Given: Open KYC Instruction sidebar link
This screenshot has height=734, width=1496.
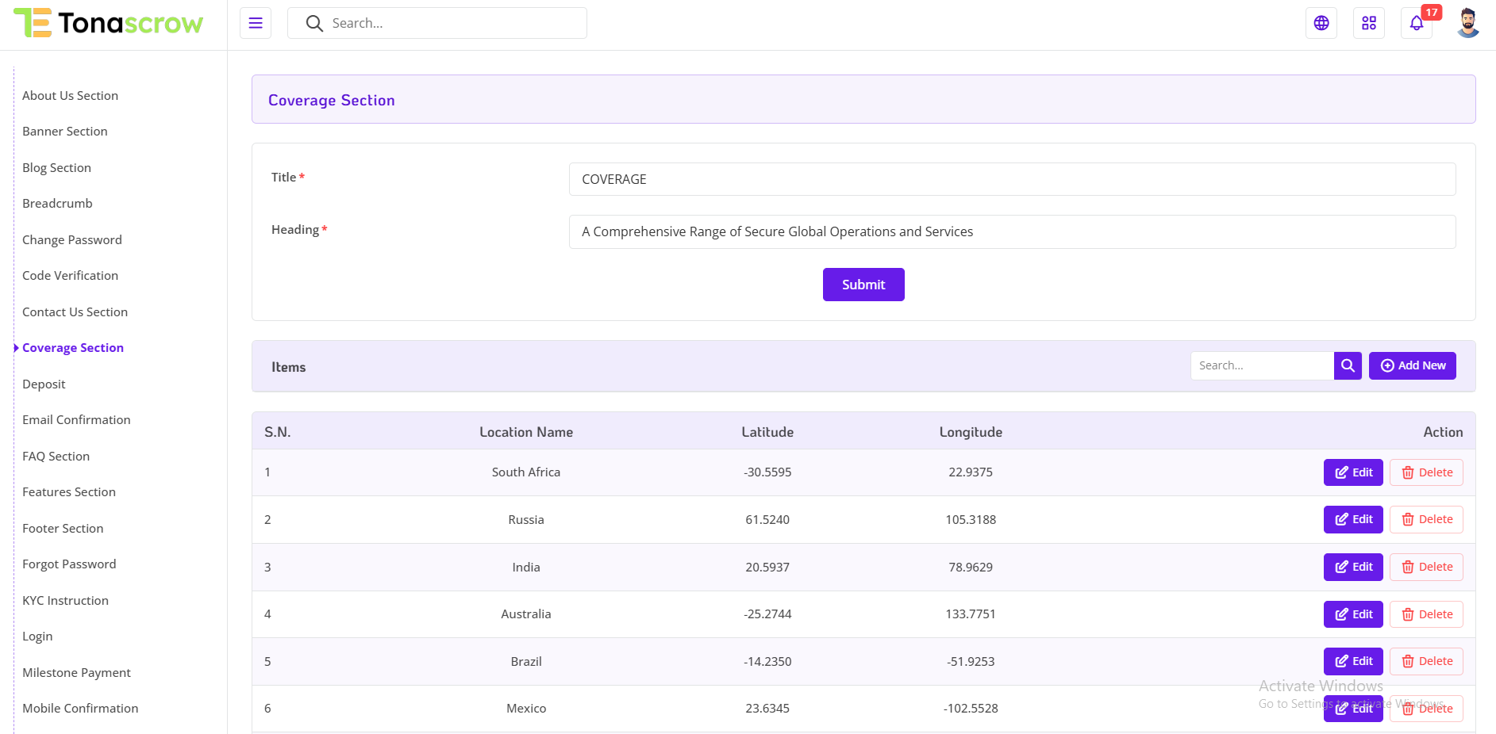Looking at the screenshot, I should pyautogui.click(x=65, y=600).
